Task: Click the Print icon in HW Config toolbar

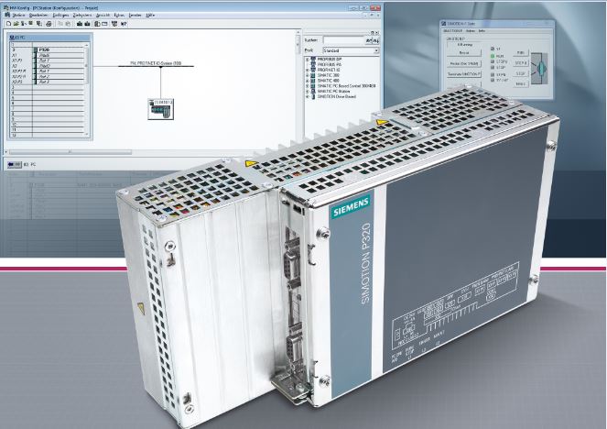Action: [49, 24]
